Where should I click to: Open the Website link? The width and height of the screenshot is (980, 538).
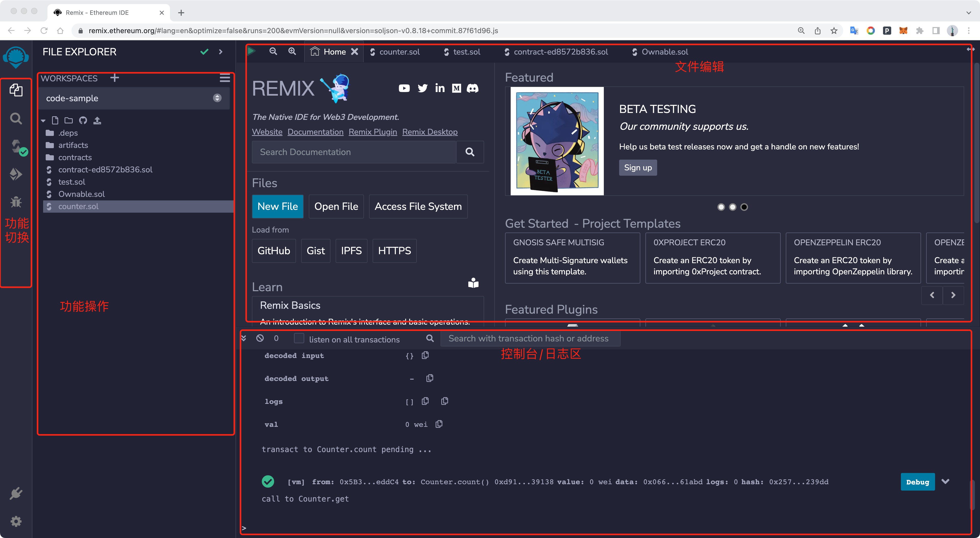pyautogui.click(x=267, y=132)
